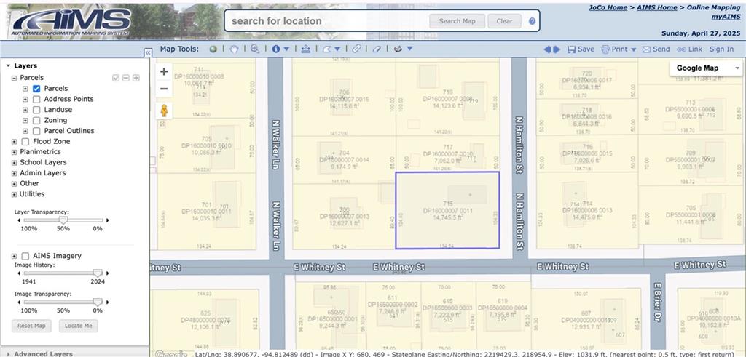This screenshot has width=746, height=357.
Task: Click collapse-all minus icon in Parcels group
Action: [126, 78]
